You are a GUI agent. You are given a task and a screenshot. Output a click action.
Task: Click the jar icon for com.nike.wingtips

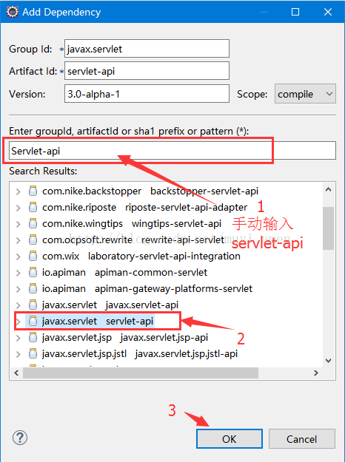tap(33, 223)
